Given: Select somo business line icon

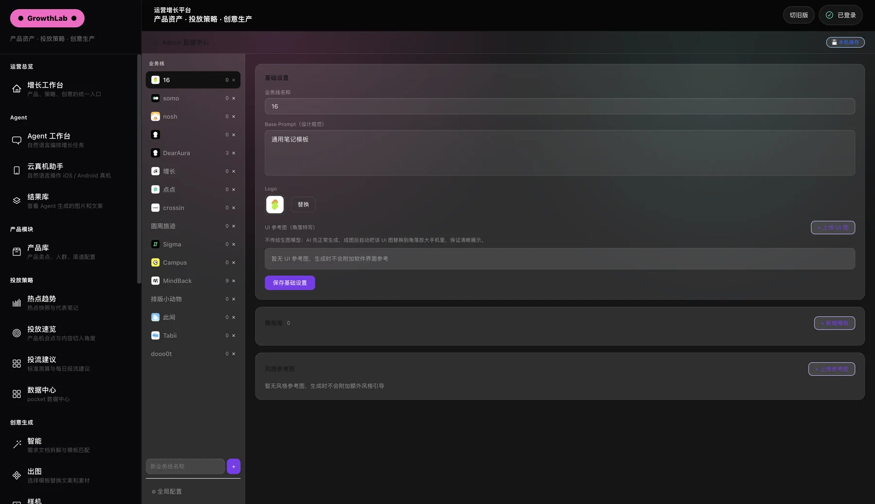Looking at the screenshot, I should 156,98.
